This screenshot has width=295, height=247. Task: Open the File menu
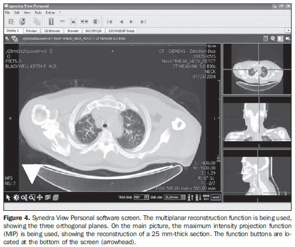(7, 13)
